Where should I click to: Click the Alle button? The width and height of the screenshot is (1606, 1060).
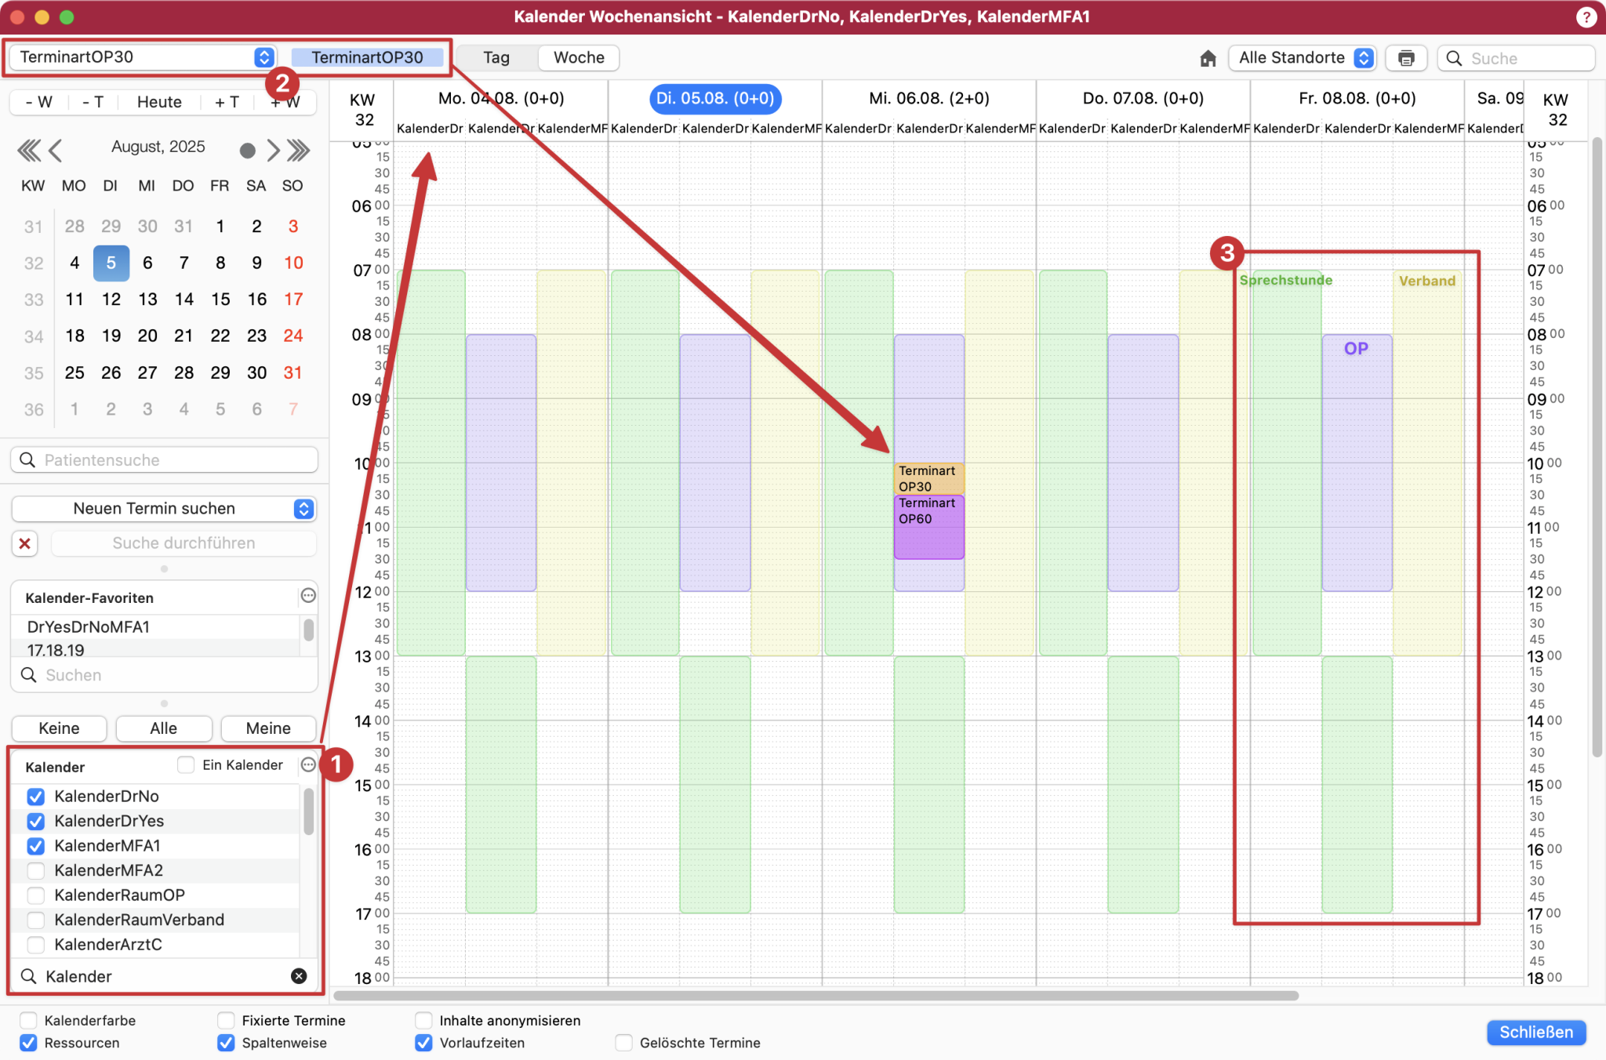tap(164, 728)
